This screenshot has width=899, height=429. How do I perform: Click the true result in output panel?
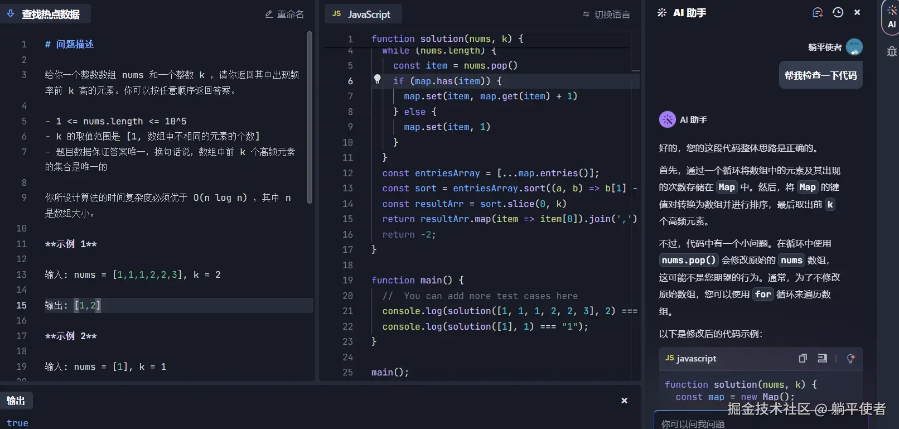pos(17,423)
